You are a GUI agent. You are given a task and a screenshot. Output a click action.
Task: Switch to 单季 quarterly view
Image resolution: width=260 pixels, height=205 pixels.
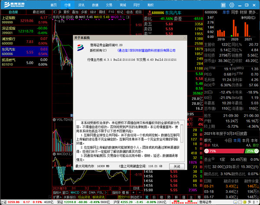(226, 12)
